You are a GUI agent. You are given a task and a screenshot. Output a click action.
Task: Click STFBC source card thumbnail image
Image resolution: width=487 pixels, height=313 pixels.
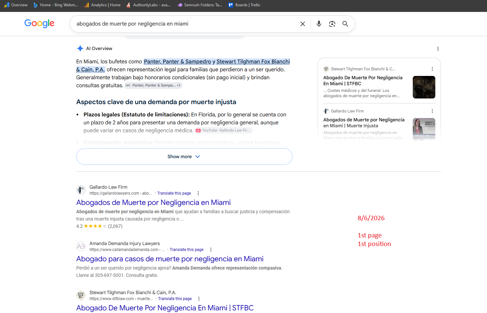click(x=424, y=87)
